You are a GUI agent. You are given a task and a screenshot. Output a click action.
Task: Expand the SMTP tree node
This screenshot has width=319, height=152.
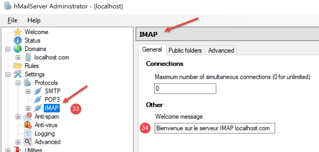28,91
